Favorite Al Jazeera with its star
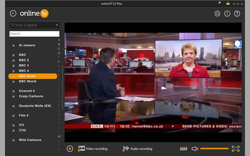250x156 pixels. (14, 46)
